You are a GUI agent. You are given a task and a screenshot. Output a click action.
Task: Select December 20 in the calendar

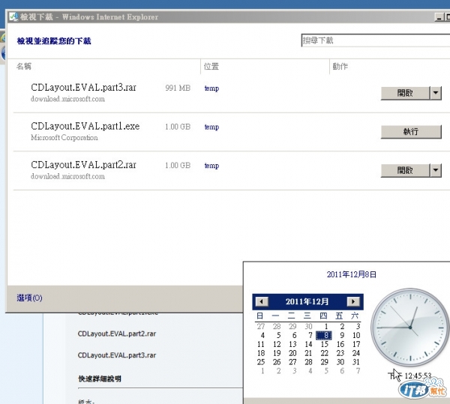pos(292,353)
